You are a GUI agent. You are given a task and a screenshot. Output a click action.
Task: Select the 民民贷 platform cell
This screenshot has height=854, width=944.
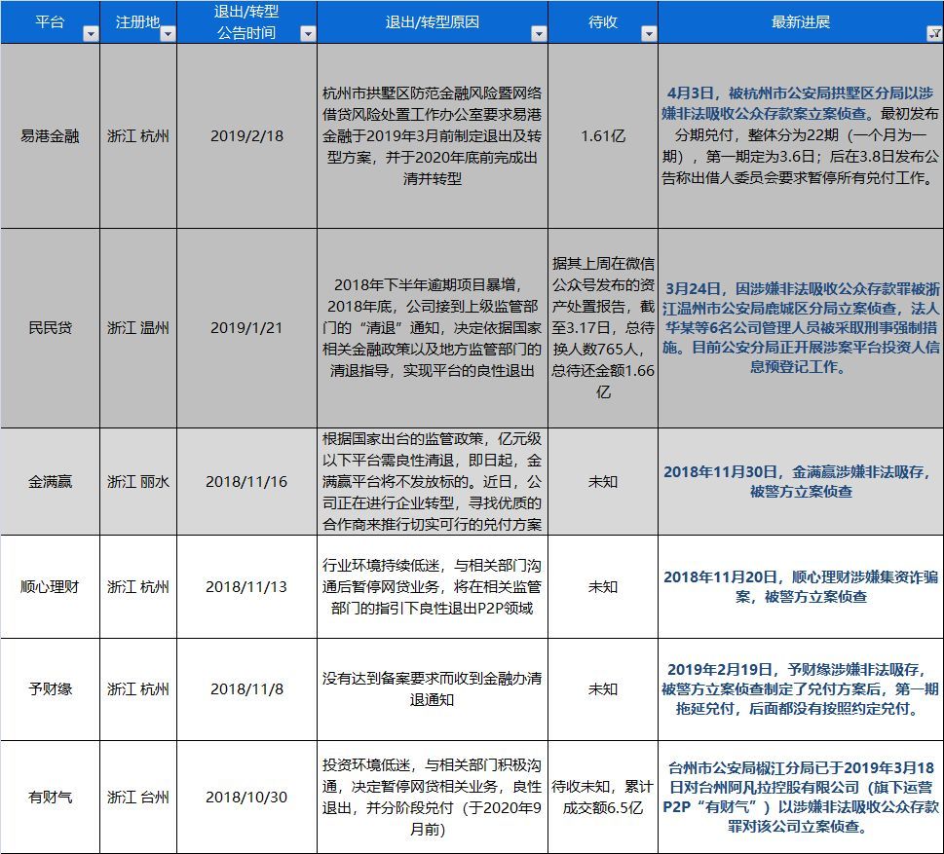(50, 328)
